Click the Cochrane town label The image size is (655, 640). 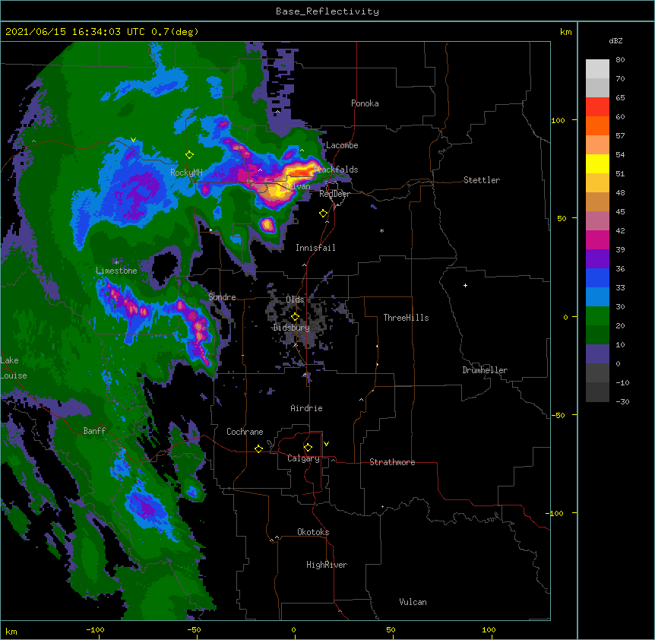(245, 432)
